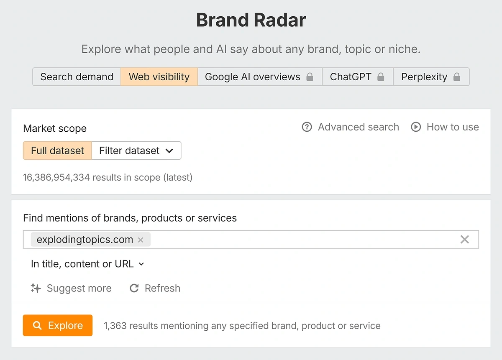Open the ChatGPT tab

357,77
